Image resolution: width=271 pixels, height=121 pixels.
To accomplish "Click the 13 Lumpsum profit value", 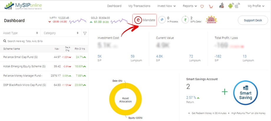I will click(x=244, y=56).
